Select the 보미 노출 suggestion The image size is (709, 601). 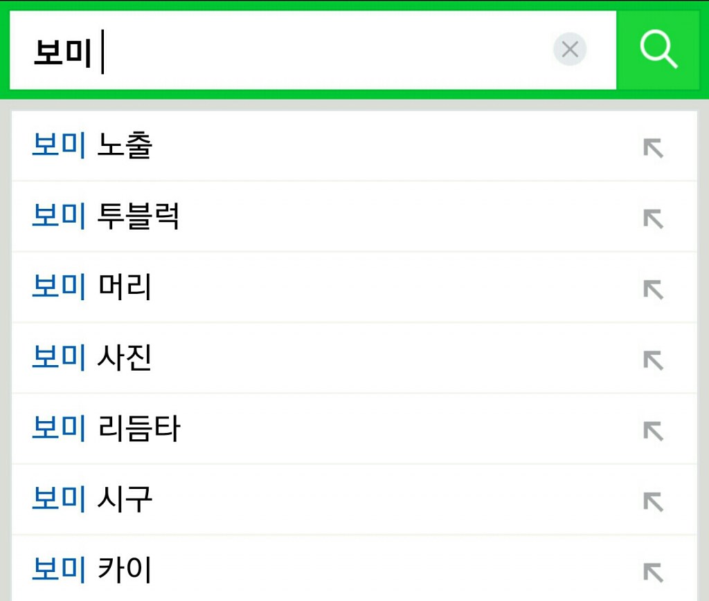(92, 146)
